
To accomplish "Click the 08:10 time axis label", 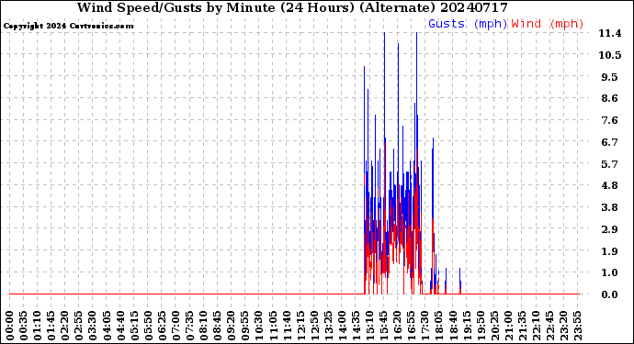I will [204, 326].
